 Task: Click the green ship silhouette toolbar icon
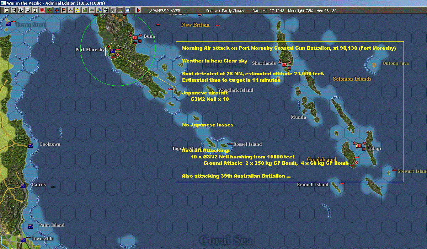(92, 10)
